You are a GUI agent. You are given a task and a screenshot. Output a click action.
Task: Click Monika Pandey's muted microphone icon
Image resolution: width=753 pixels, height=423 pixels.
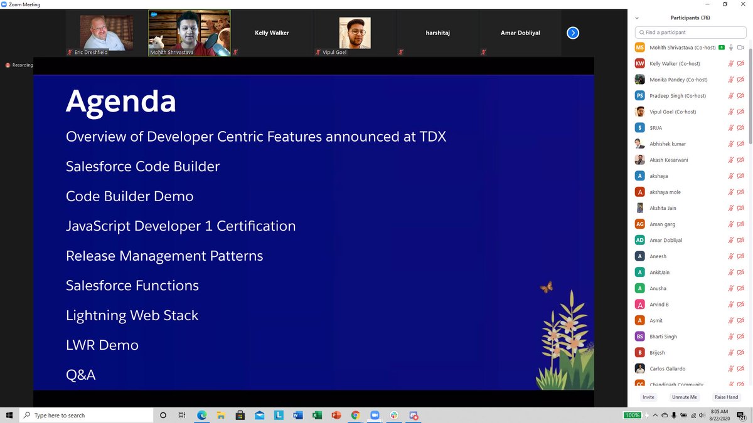click(731, 80)
